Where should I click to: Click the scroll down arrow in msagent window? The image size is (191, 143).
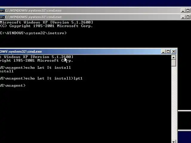point(174,142)
